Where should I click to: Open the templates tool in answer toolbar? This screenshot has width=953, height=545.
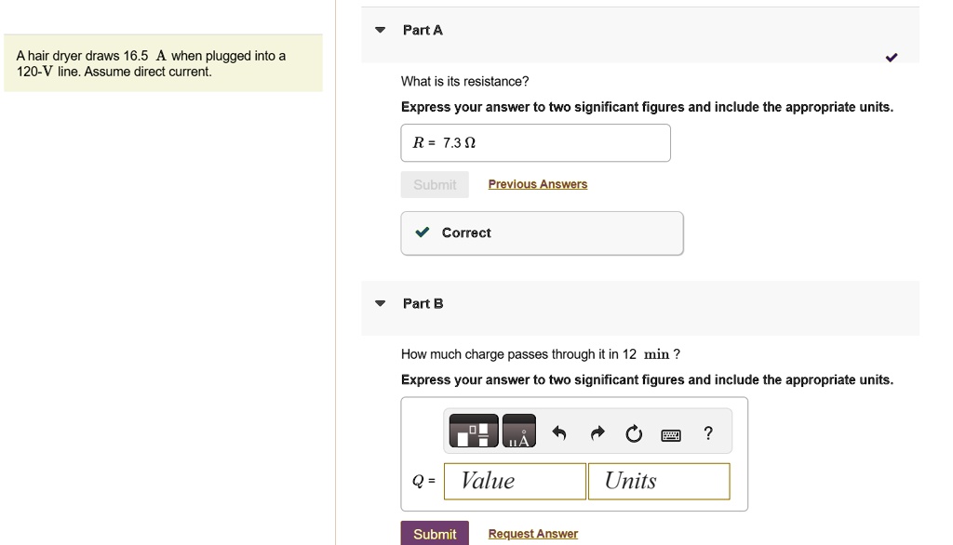pyautogui.click(x=474, y=431)
